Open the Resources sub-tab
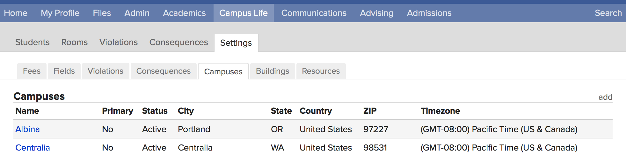 [x=321, y=71]
